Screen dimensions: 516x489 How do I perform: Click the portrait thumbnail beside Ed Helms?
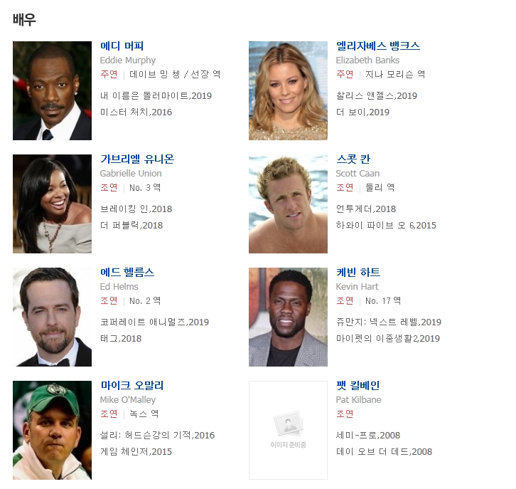53,317
